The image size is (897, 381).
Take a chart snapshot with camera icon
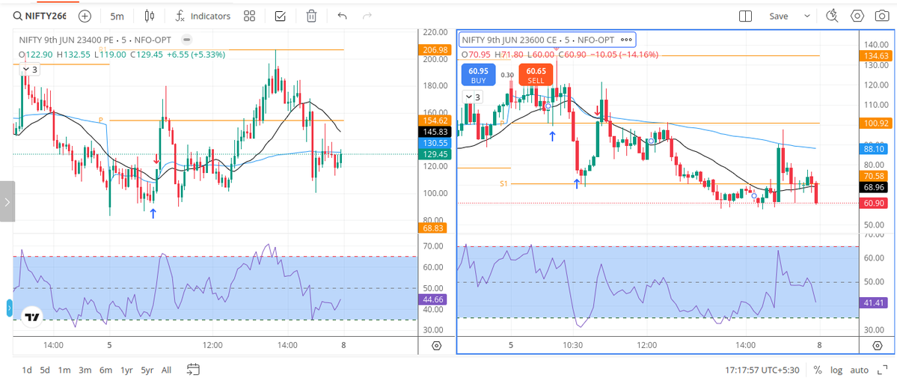click(x=882, y=16)
